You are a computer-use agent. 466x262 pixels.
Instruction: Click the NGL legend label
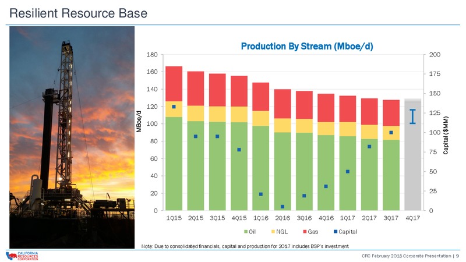(x=282, y=232)
